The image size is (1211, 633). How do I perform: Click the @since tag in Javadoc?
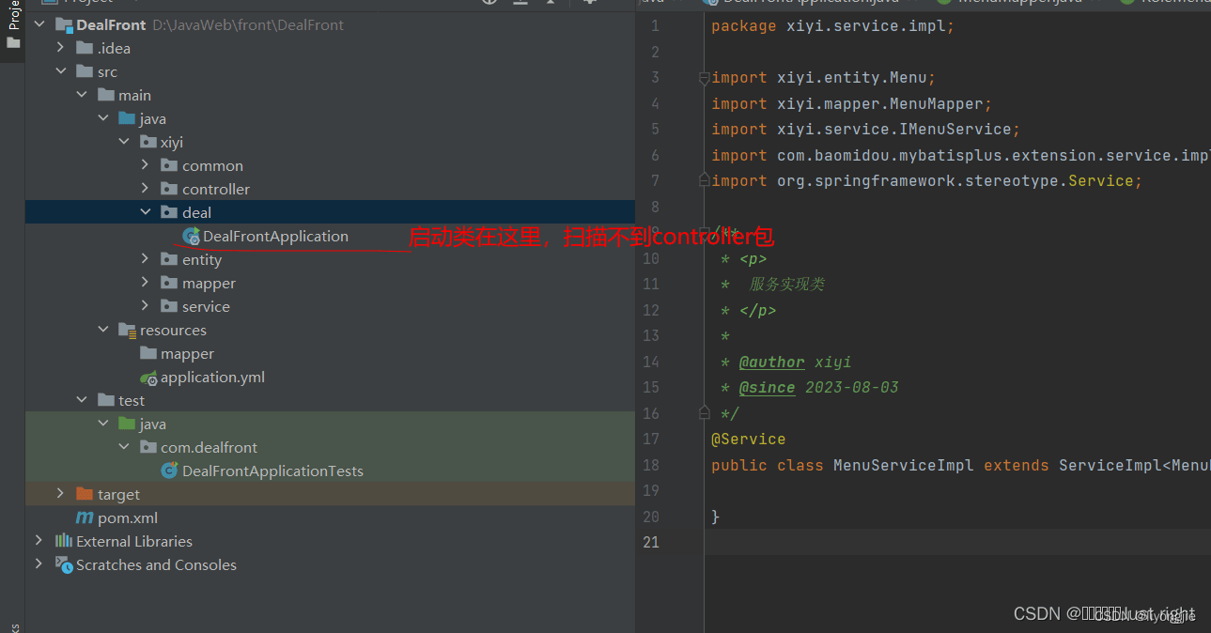(x=767, y=388)
